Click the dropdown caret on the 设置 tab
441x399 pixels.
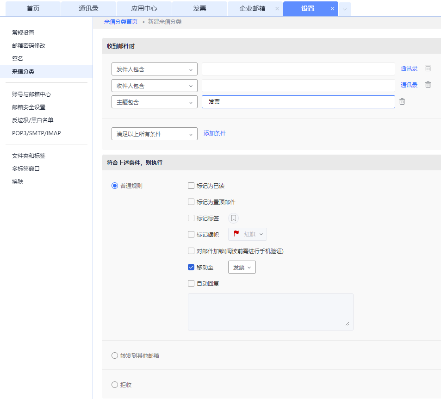click(344, 8)
